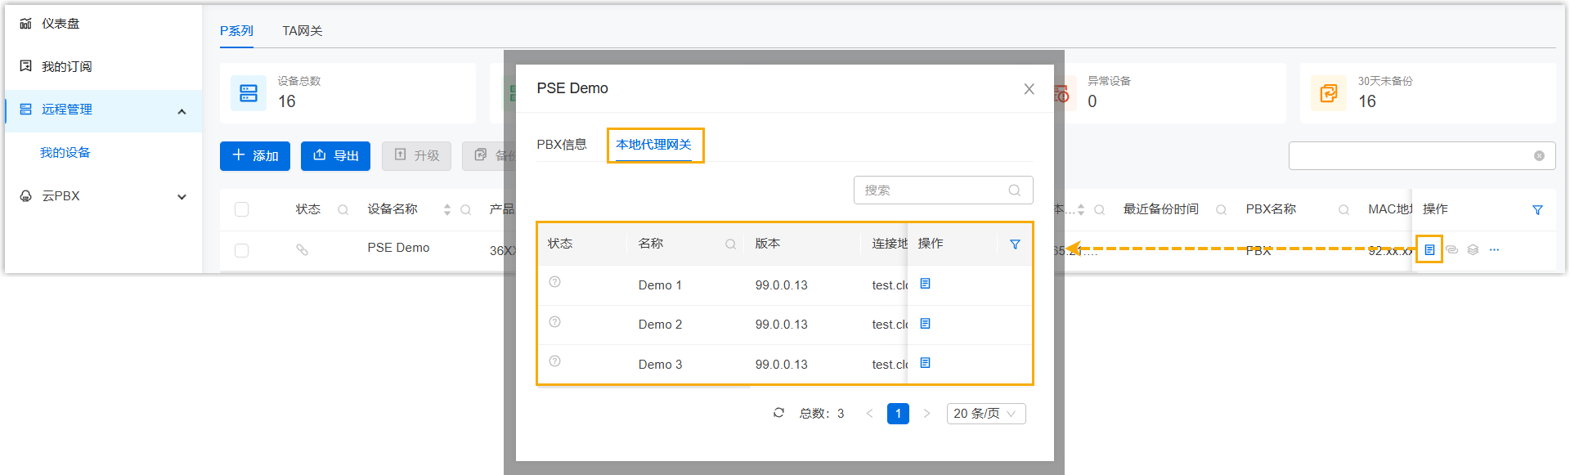Click the 导出 button

click(x=335, y=155)
